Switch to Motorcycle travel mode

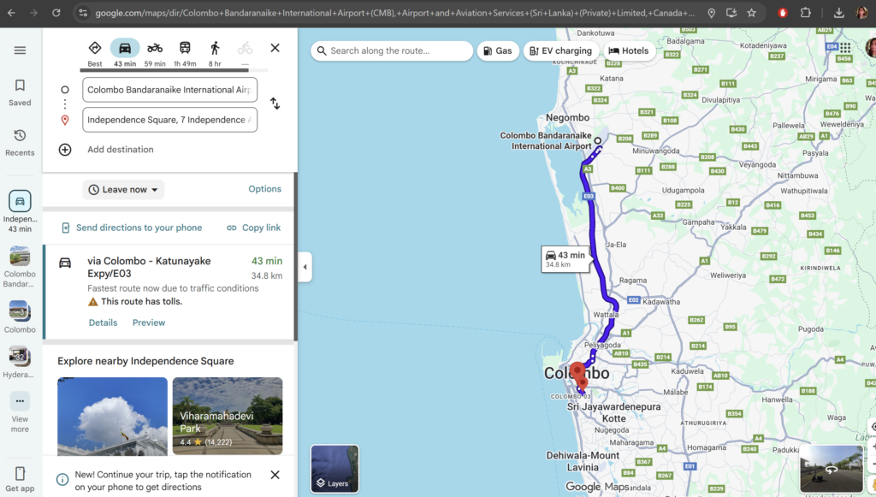(x=155, y=48)
